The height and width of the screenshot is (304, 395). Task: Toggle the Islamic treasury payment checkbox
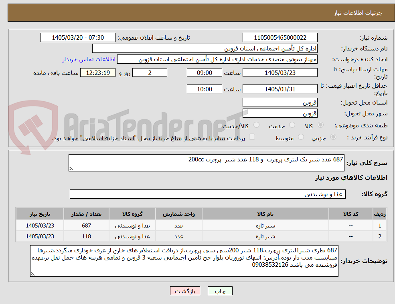[252, 137]
